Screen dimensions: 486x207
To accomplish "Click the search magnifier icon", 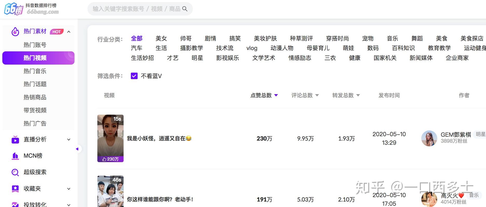I will pos(185,9).
